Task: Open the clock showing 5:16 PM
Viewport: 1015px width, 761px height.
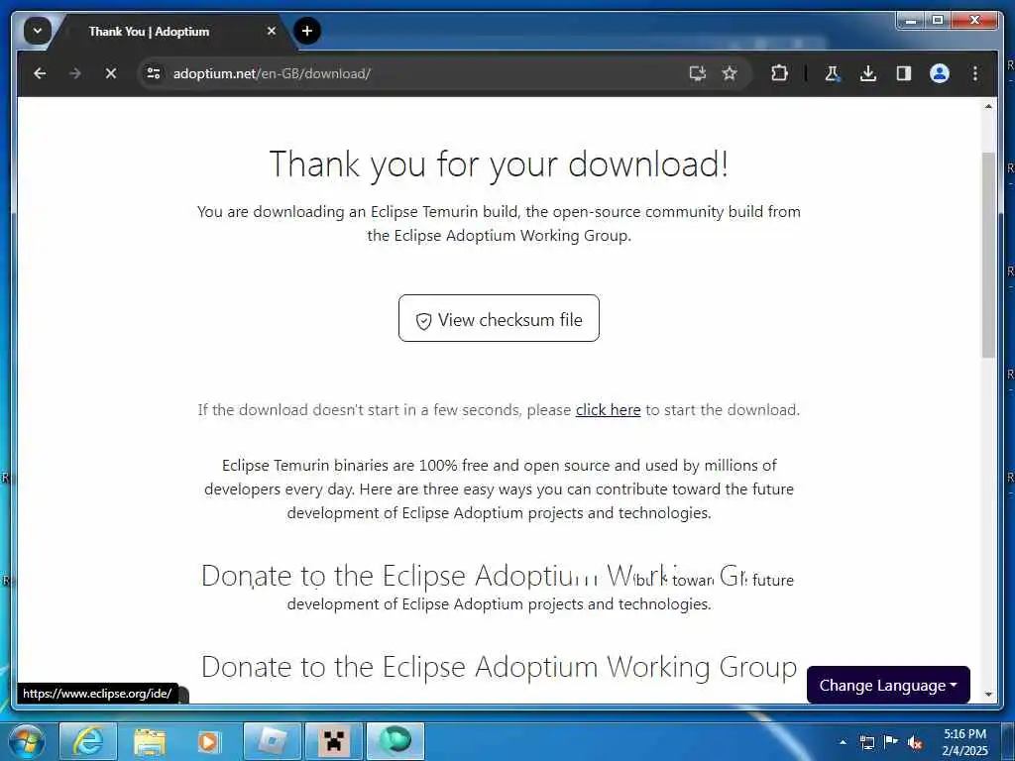Action: (x=964, y=742)
